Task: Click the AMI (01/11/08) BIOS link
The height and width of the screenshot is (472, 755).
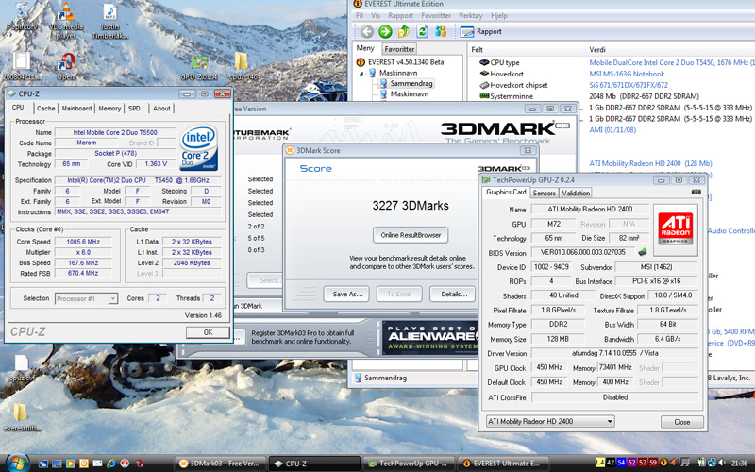Action: pyautogui.click(x=612, y=130)
